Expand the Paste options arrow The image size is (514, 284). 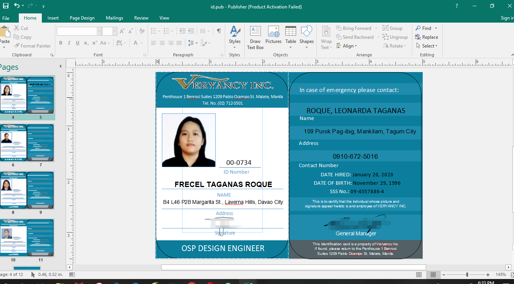4,47
